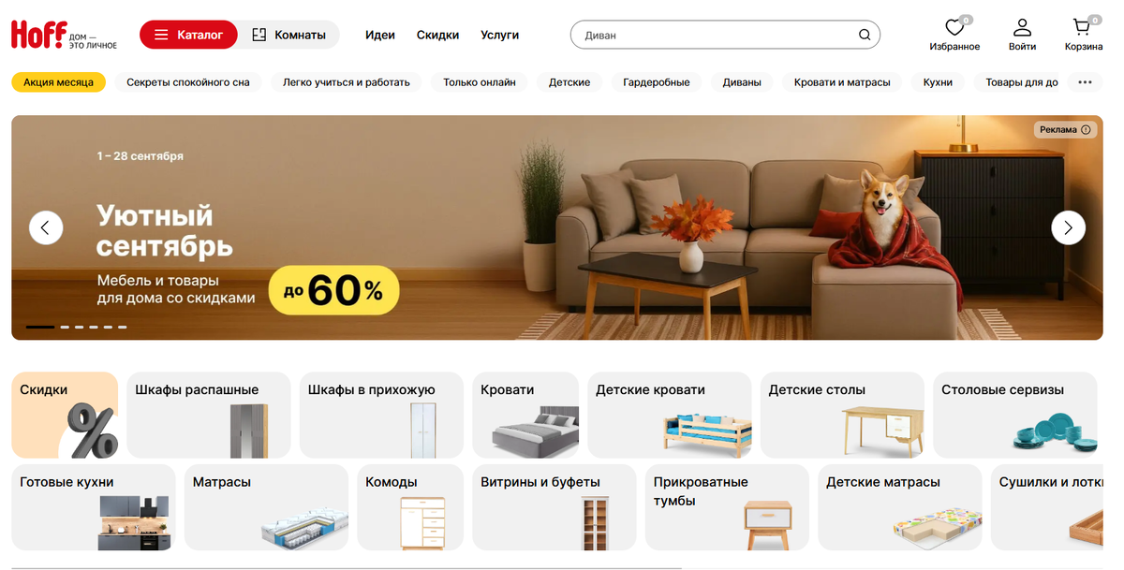1124x570 pixels.
Task: Click the Войти profile icon
Action: [x=1022, y=27]
